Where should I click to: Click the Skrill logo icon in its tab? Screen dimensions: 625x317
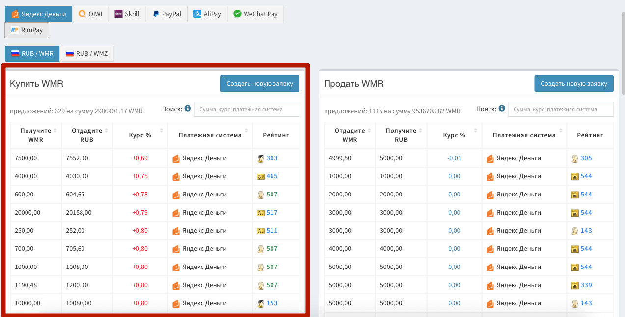point(118,14)
